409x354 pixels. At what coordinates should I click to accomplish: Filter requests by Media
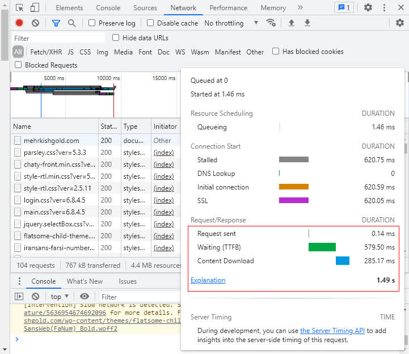coord(123,52)
